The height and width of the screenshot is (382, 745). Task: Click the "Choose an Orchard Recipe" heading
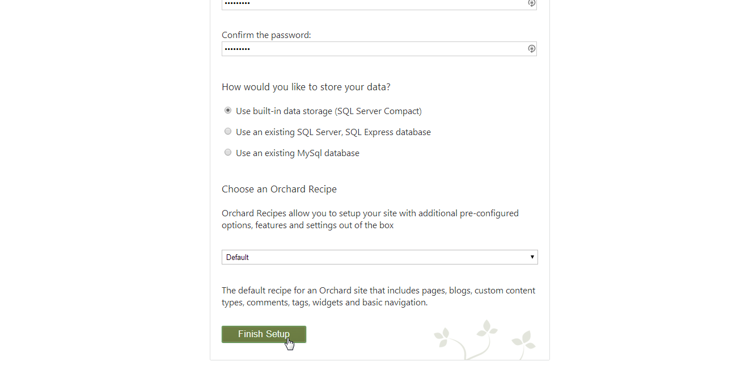279,189
